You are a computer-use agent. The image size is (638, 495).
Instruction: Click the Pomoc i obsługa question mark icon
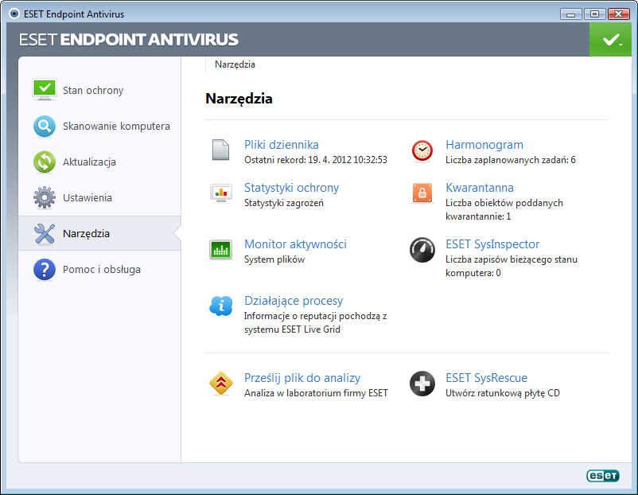click(x=45, y=270)
